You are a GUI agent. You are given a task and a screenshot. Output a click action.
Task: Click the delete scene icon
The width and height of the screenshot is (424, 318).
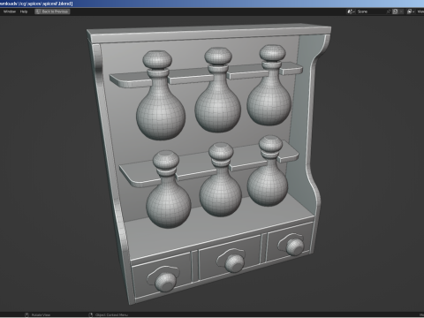pyautogui.click(x=401, y=11)
